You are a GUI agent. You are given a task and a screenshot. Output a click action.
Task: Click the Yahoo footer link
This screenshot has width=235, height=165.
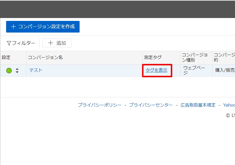[229, 105]
